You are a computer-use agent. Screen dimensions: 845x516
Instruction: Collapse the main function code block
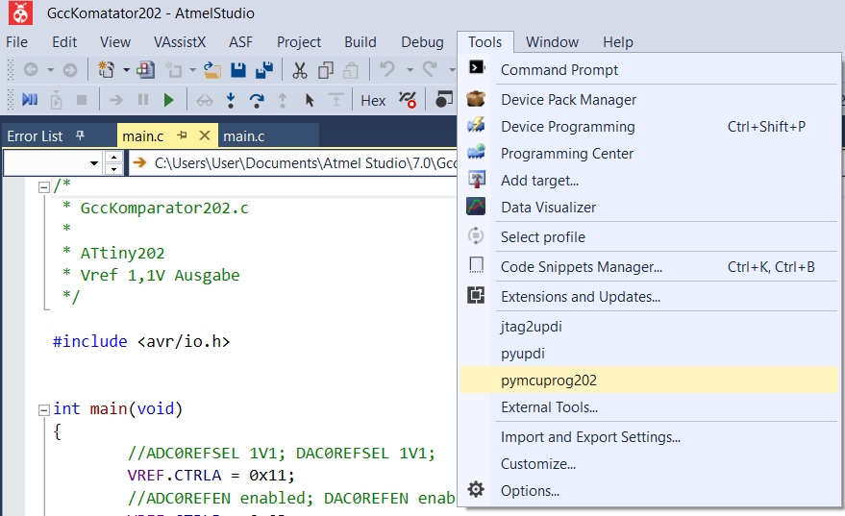42,409
